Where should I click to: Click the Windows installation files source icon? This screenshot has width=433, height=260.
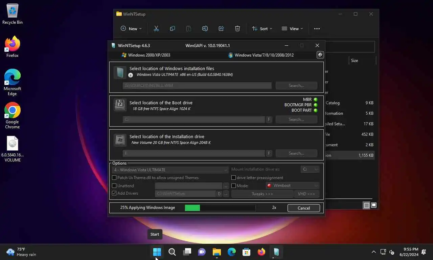point(120,73)
